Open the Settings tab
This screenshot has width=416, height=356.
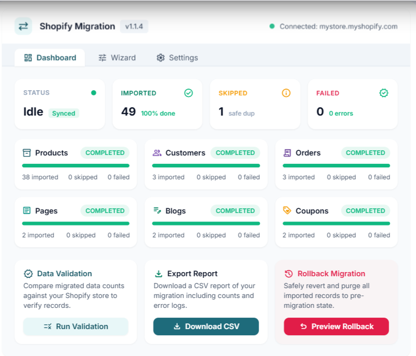pos(177,58)
